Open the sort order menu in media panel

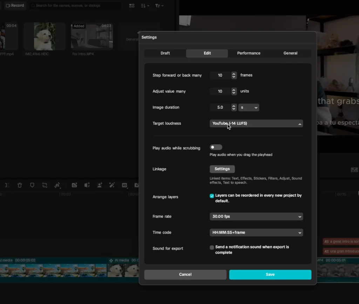pyautogui.click(x=145, y=6)
